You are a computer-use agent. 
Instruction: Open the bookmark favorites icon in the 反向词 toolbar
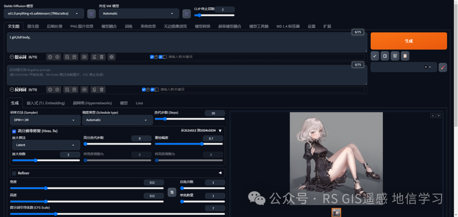pos(75,90)
